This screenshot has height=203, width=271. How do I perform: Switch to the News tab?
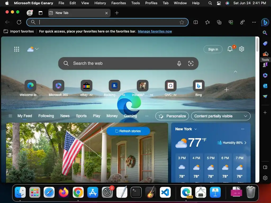tap(65, 116)
